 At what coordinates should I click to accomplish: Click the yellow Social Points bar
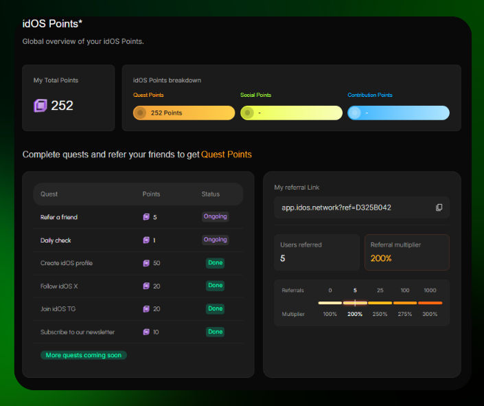click(291, 113)
